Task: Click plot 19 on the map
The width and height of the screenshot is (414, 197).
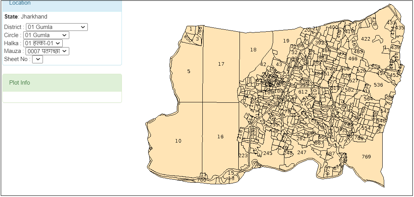Action: pos(286,41)
